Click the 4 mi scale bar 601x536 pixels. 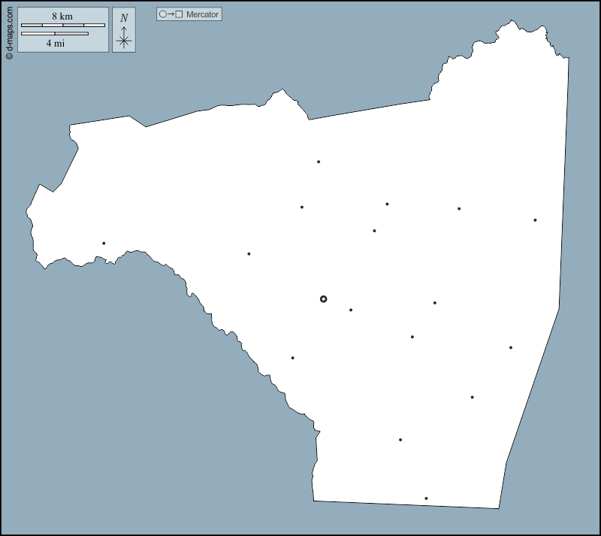[54, 34]
